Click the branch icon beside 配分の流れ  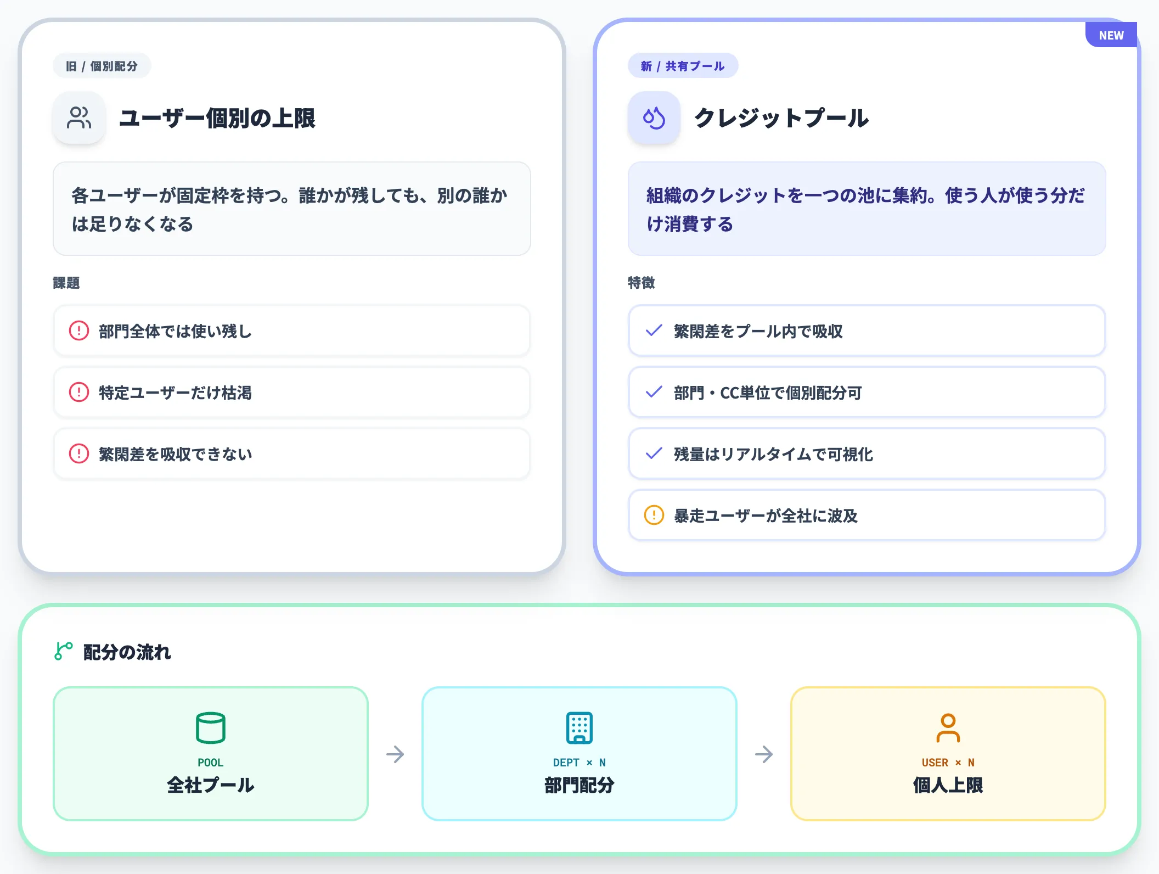click(62, 652)
